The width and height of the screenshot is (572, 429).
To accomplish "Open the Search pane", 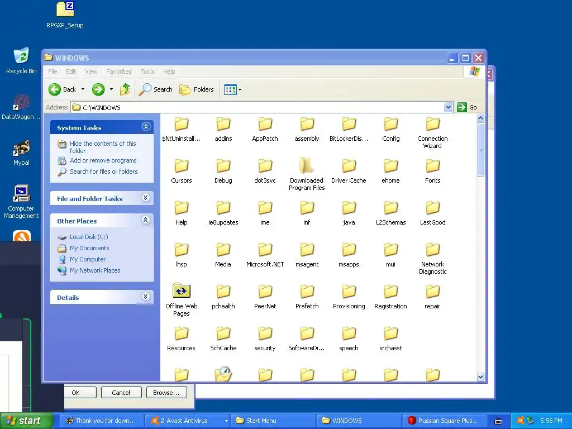I will pos(155,89).
